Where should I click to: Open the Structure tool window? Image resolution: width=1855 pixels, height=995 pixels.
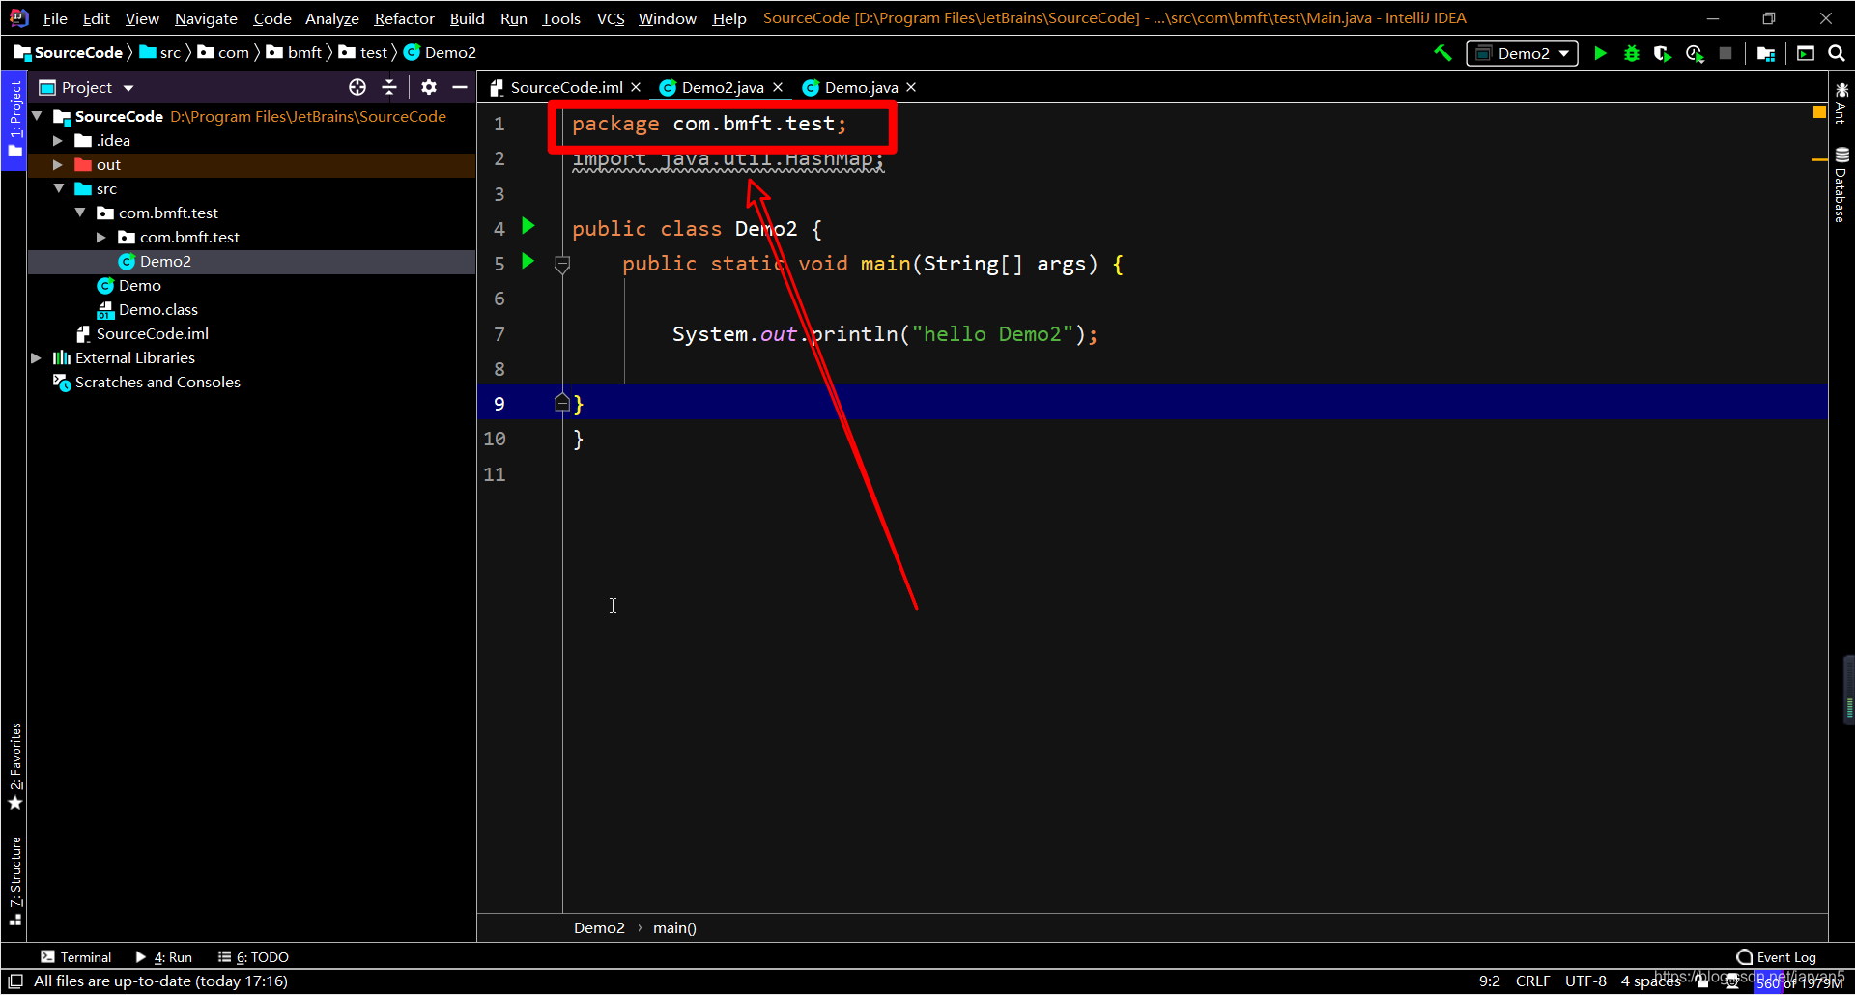[x=15, y=881]
